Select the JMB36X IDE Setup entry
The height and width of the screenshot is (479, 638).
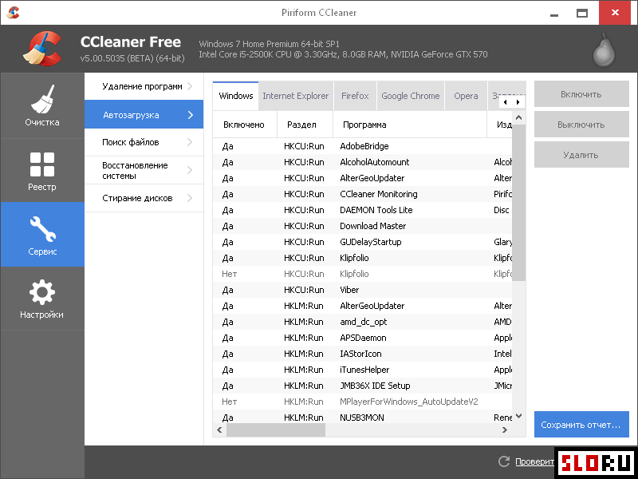tap(363, 386)
